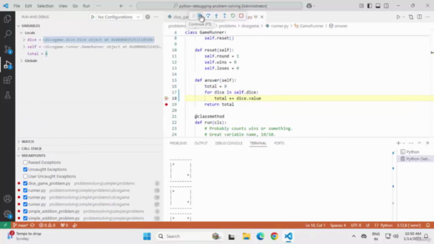Disable first runner.py breakpoint checkbox

(x=25, y=190)
